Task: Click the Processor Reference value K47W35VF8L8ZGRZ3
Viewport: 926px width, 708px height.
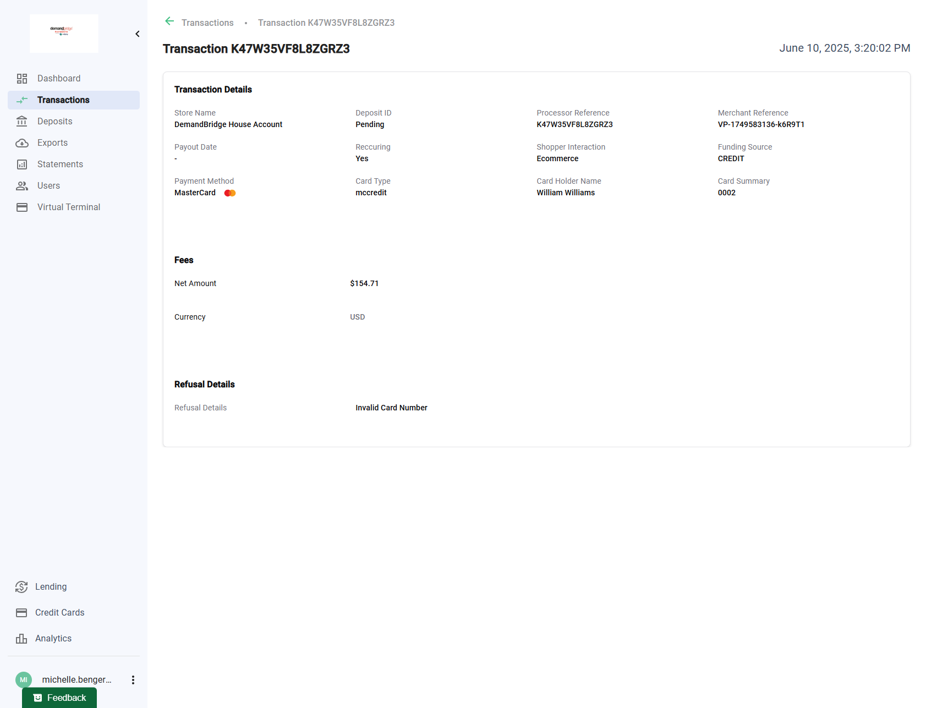Action: [574, 125]
